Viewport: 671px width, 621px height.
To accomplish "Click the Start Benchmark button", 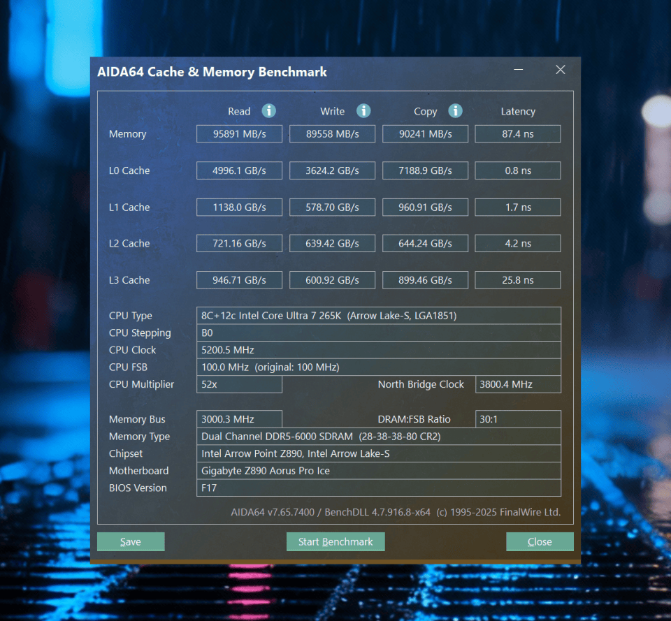I will [335, 541].
